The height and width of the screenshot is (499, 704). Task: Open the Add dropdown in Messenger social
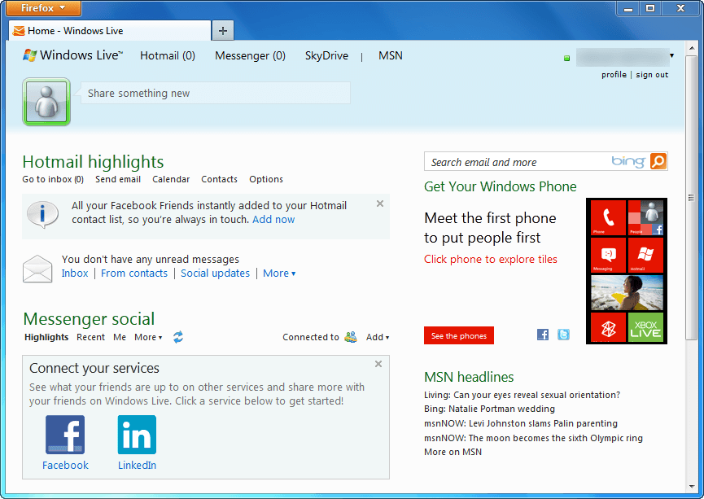point(378,337)
